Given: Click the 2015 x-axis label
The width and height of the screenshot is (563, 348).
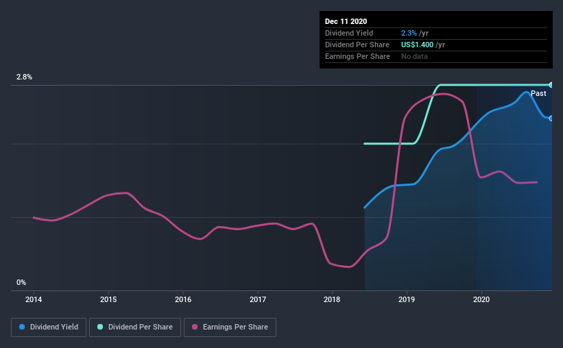Looking at the screenshot, I should pos(108,299).
